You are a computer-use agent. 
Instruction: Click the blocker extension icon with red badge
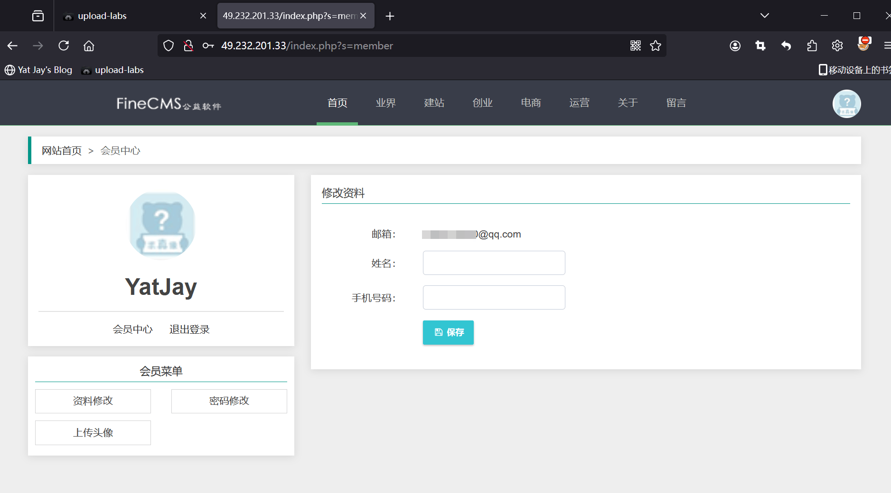tap(864, 44)
